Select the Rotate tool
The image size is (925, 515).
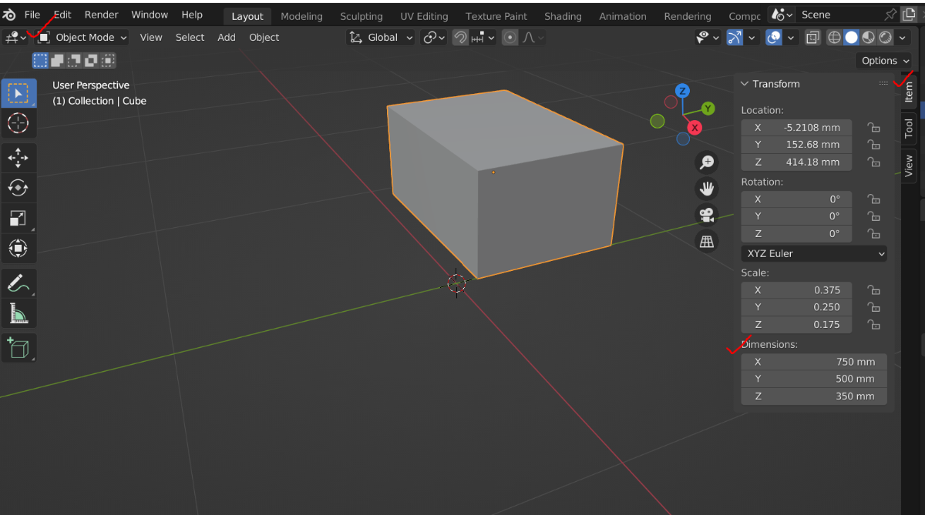pos(18,187)
